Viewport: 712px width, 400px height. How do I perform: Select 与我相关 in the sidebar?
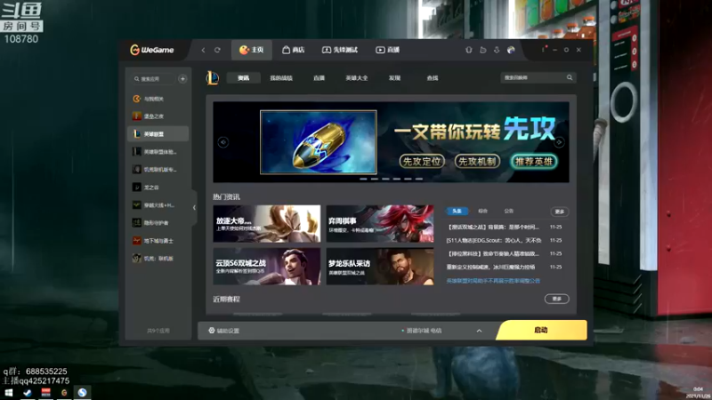[158, 99]
